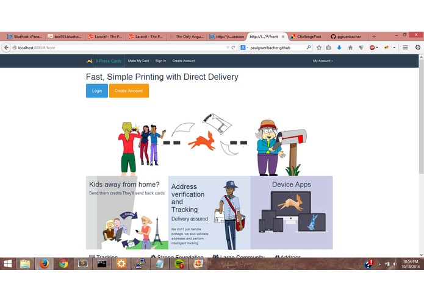The width and height of the screenshot is (424, 301).
Task: Switch to the box955.blueho... tab
Action: 65,37
